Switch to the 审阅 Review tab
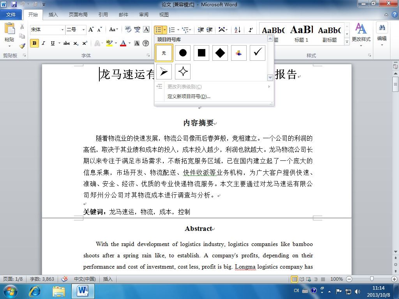 (144, 15)
